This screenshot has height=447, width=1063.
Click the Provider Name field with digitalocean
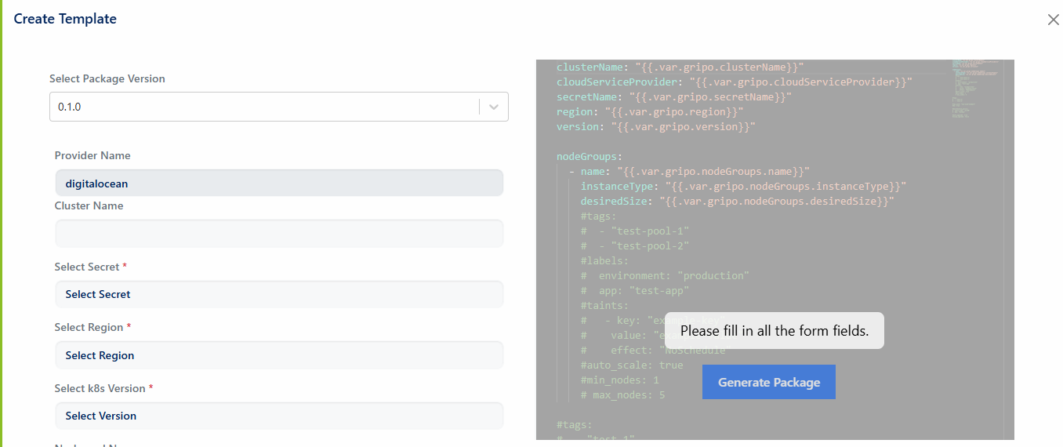click(x=279, y=184)
